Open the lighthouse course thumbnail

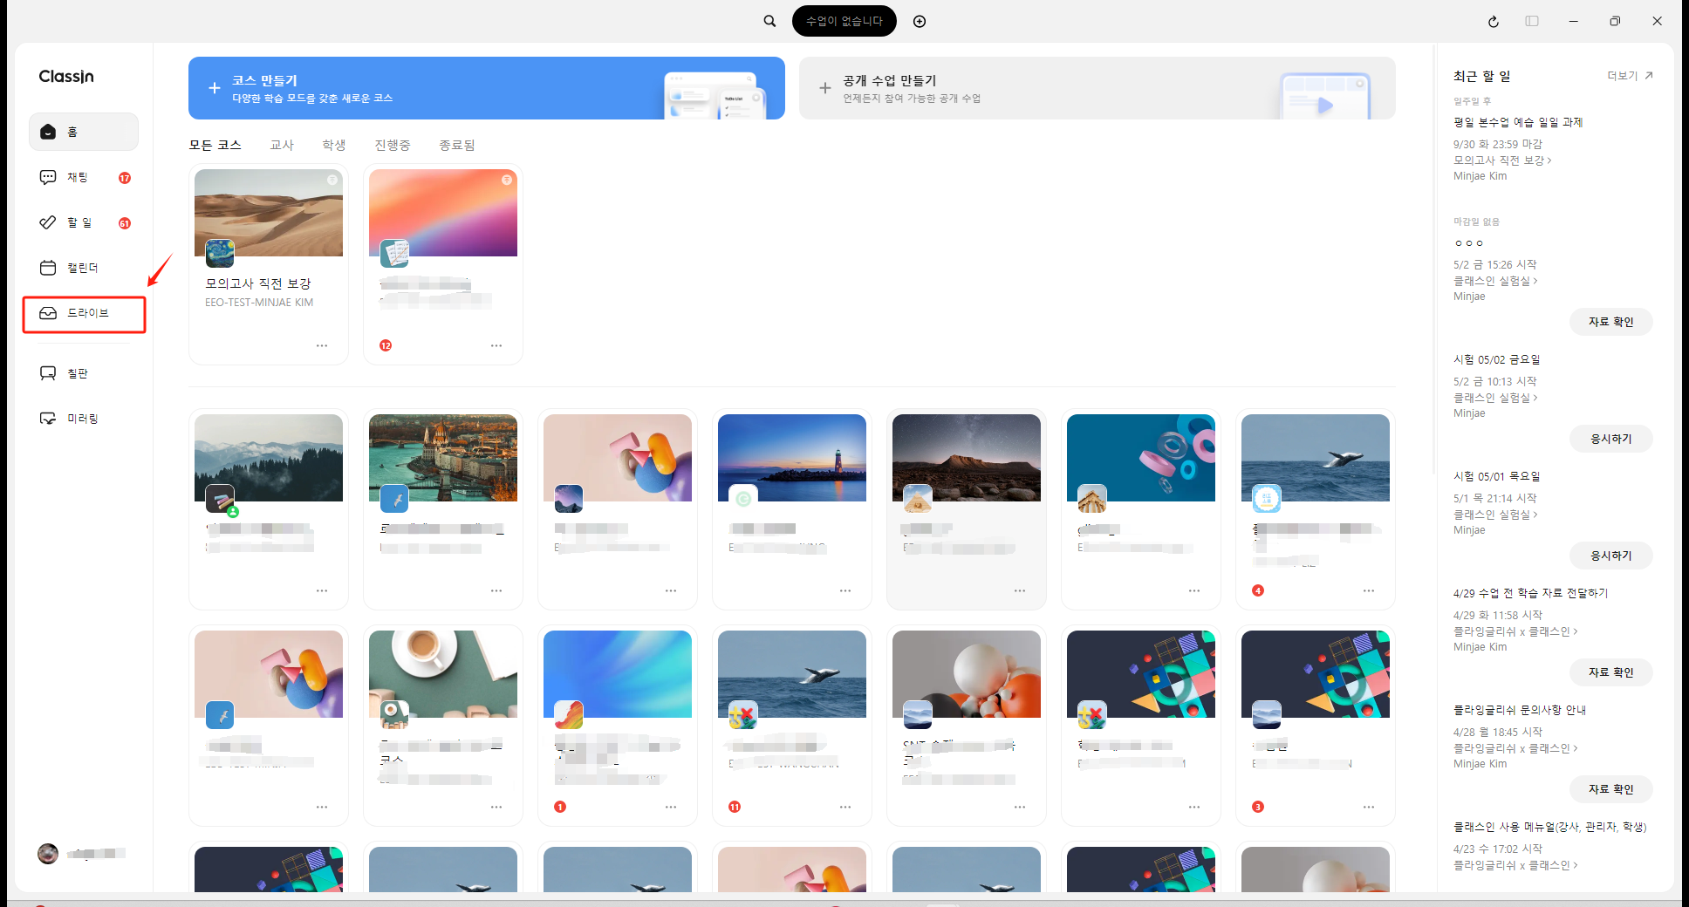click(x=792, y=458)
